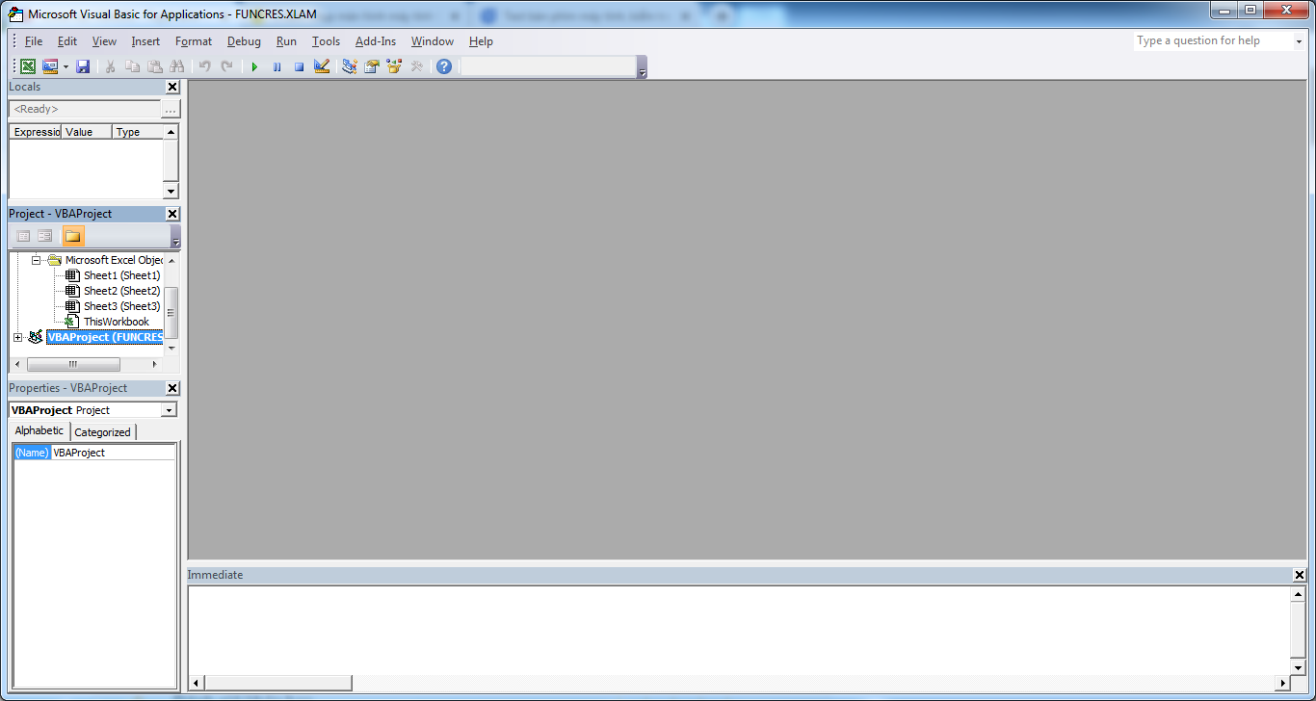Click the View Code icon in Project panel
This screenshot has width=1316, height=701.
24,236
